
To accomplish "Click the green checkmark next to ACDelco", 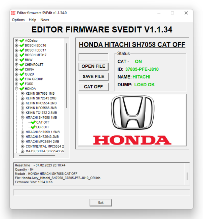I will pyautogui.click(x=22, y=41).
